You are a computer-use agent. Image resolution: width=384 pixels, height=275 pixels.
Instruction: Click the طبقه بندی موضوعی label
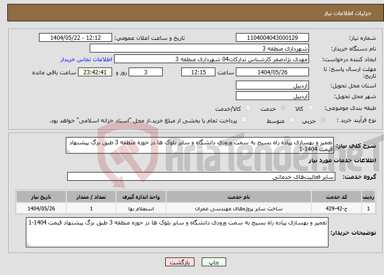350,108
